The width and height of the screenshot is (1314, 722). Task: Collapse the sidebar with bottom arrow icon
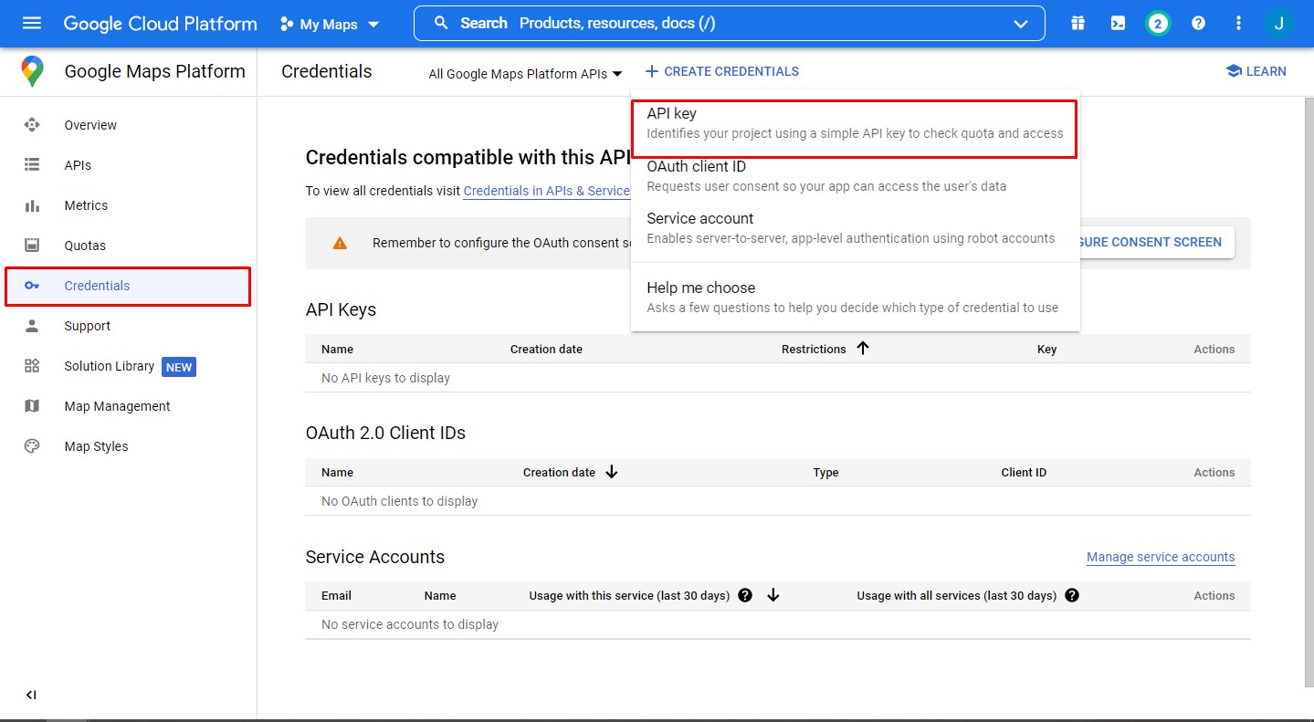pyautogui.click(x=31, y=695)
